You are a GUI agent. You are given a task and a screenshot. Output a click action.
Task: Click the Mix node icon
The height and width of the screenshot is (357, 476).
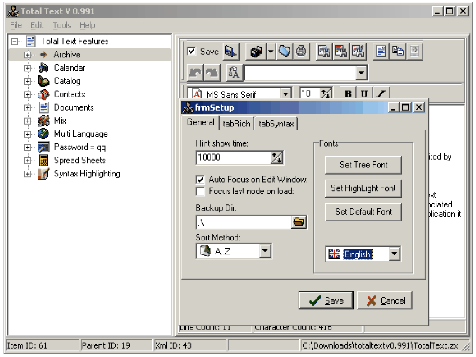point(43,121)
